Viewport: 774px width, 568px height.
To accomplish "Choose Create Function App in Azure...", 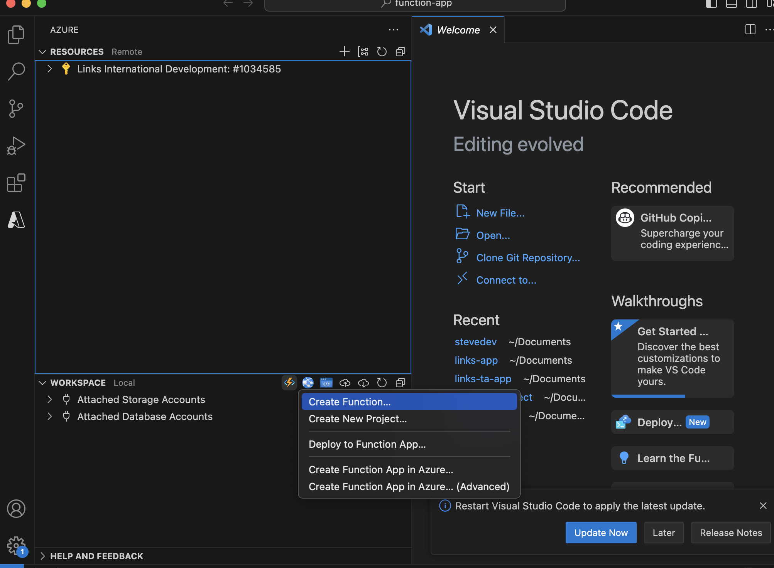I will tap(409, 470).
